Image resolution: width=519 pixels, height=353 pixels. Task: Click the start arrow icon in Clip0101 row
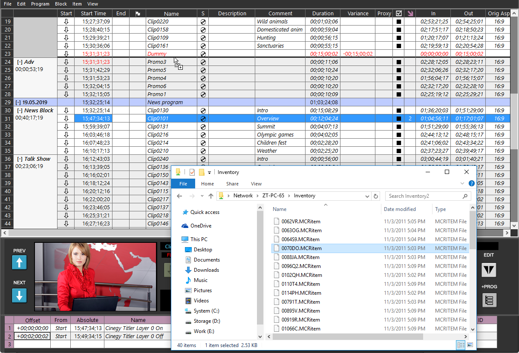pyautogui.click(x=66, y=119)
